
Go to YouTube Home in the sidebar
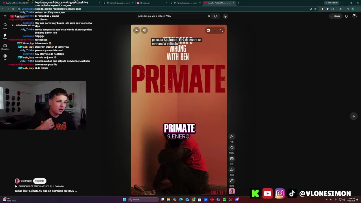(5, 26)
